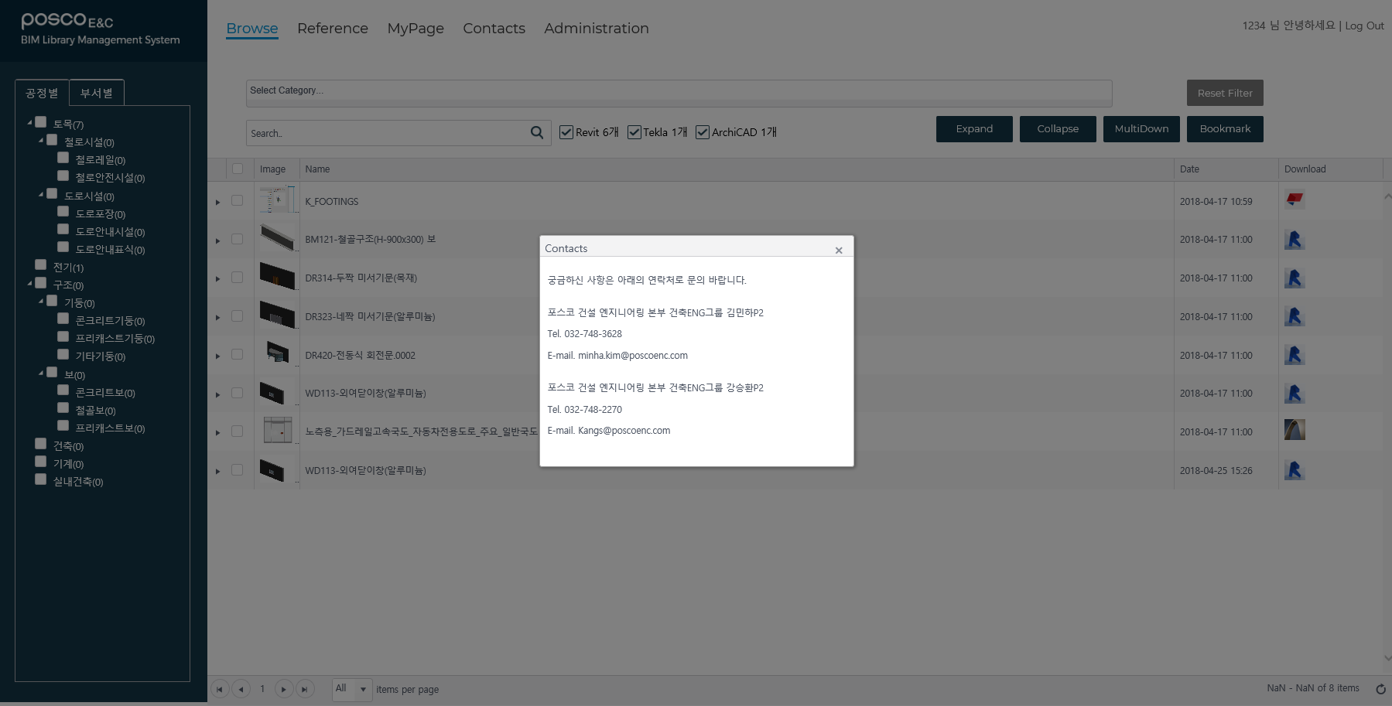Focus the Search input field
The image size is (1392, 706).
click(387, 133)
